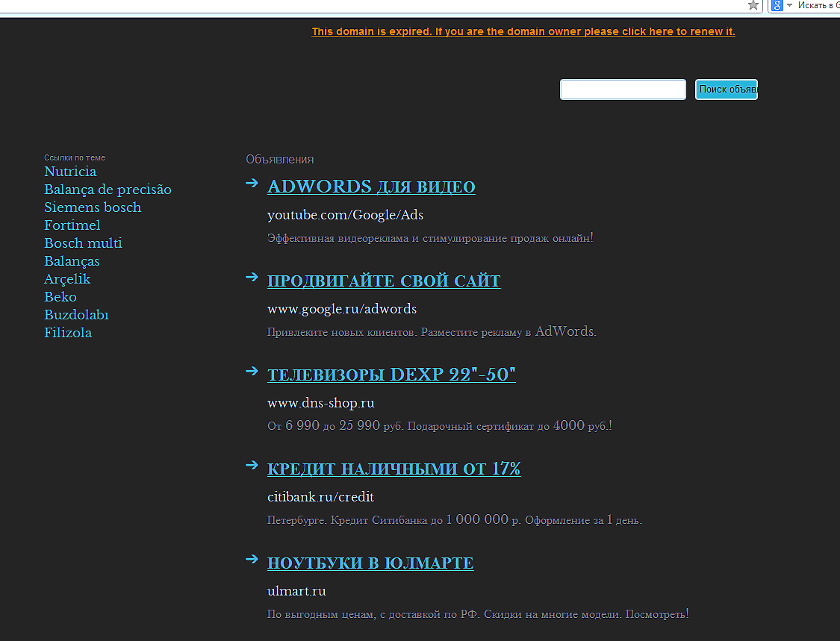Screen dimensions: 840x641
Task: Open the 'ADWORDS ДЛЯ ВИДЕО' ad headline
Action: point(371,187)
